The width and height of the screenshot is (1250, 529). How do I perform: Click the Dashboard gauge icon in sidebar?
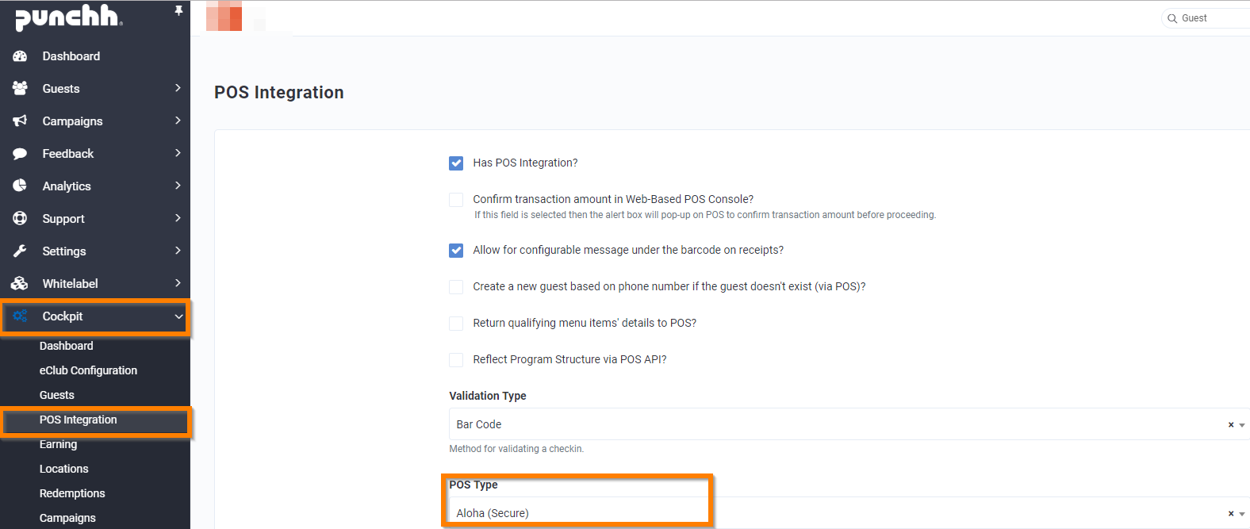21,56
